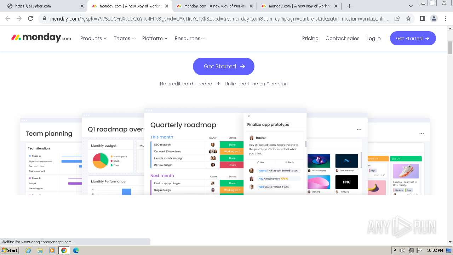Viewport: 453px width, 255px height.
Task: Click the monday.com logo
Action: click(41, 38)
